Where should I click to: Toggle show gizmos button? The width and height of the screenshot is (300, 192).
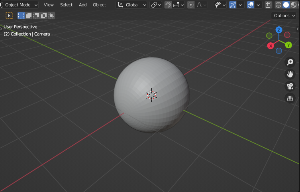232,5
